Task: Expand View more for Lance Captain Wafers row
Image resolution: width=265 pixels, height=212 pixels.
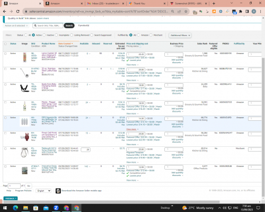Action: point(132,65)
